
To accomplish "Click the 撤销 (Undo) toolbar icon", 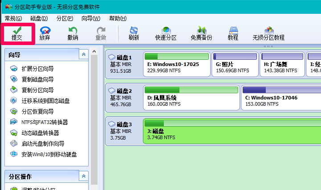I will [x=73, y=33].
